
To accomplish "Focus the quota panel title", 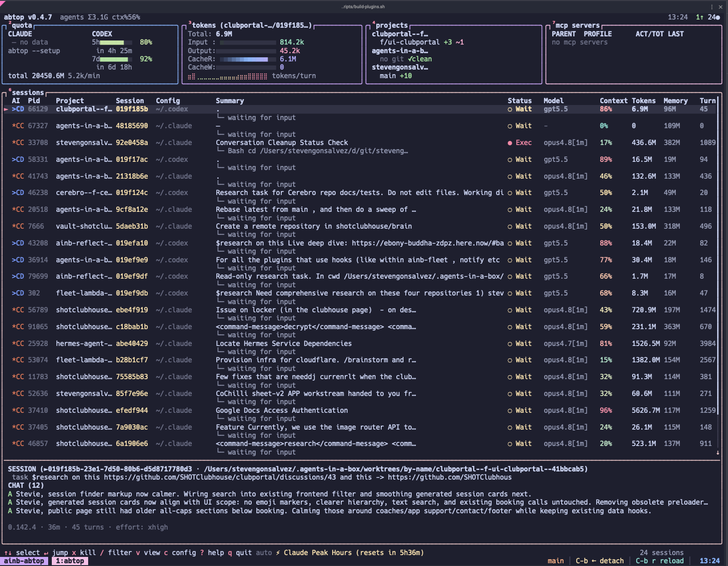I will (22, 25).
